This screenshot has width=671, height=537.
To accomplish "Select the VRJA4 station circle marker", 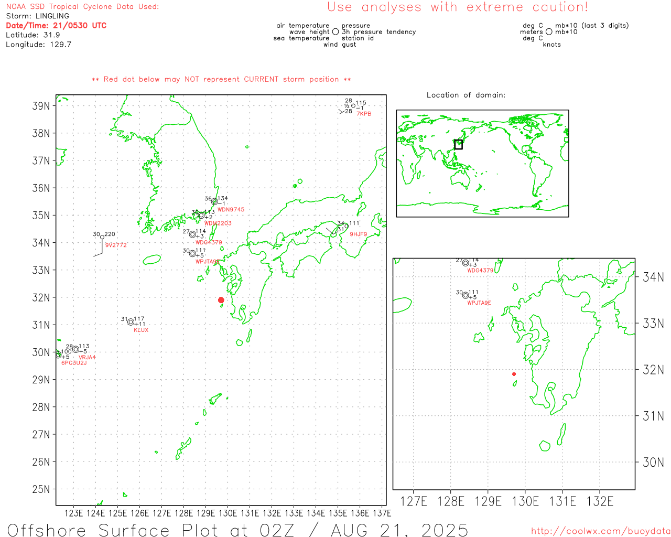I will (75, 349).
